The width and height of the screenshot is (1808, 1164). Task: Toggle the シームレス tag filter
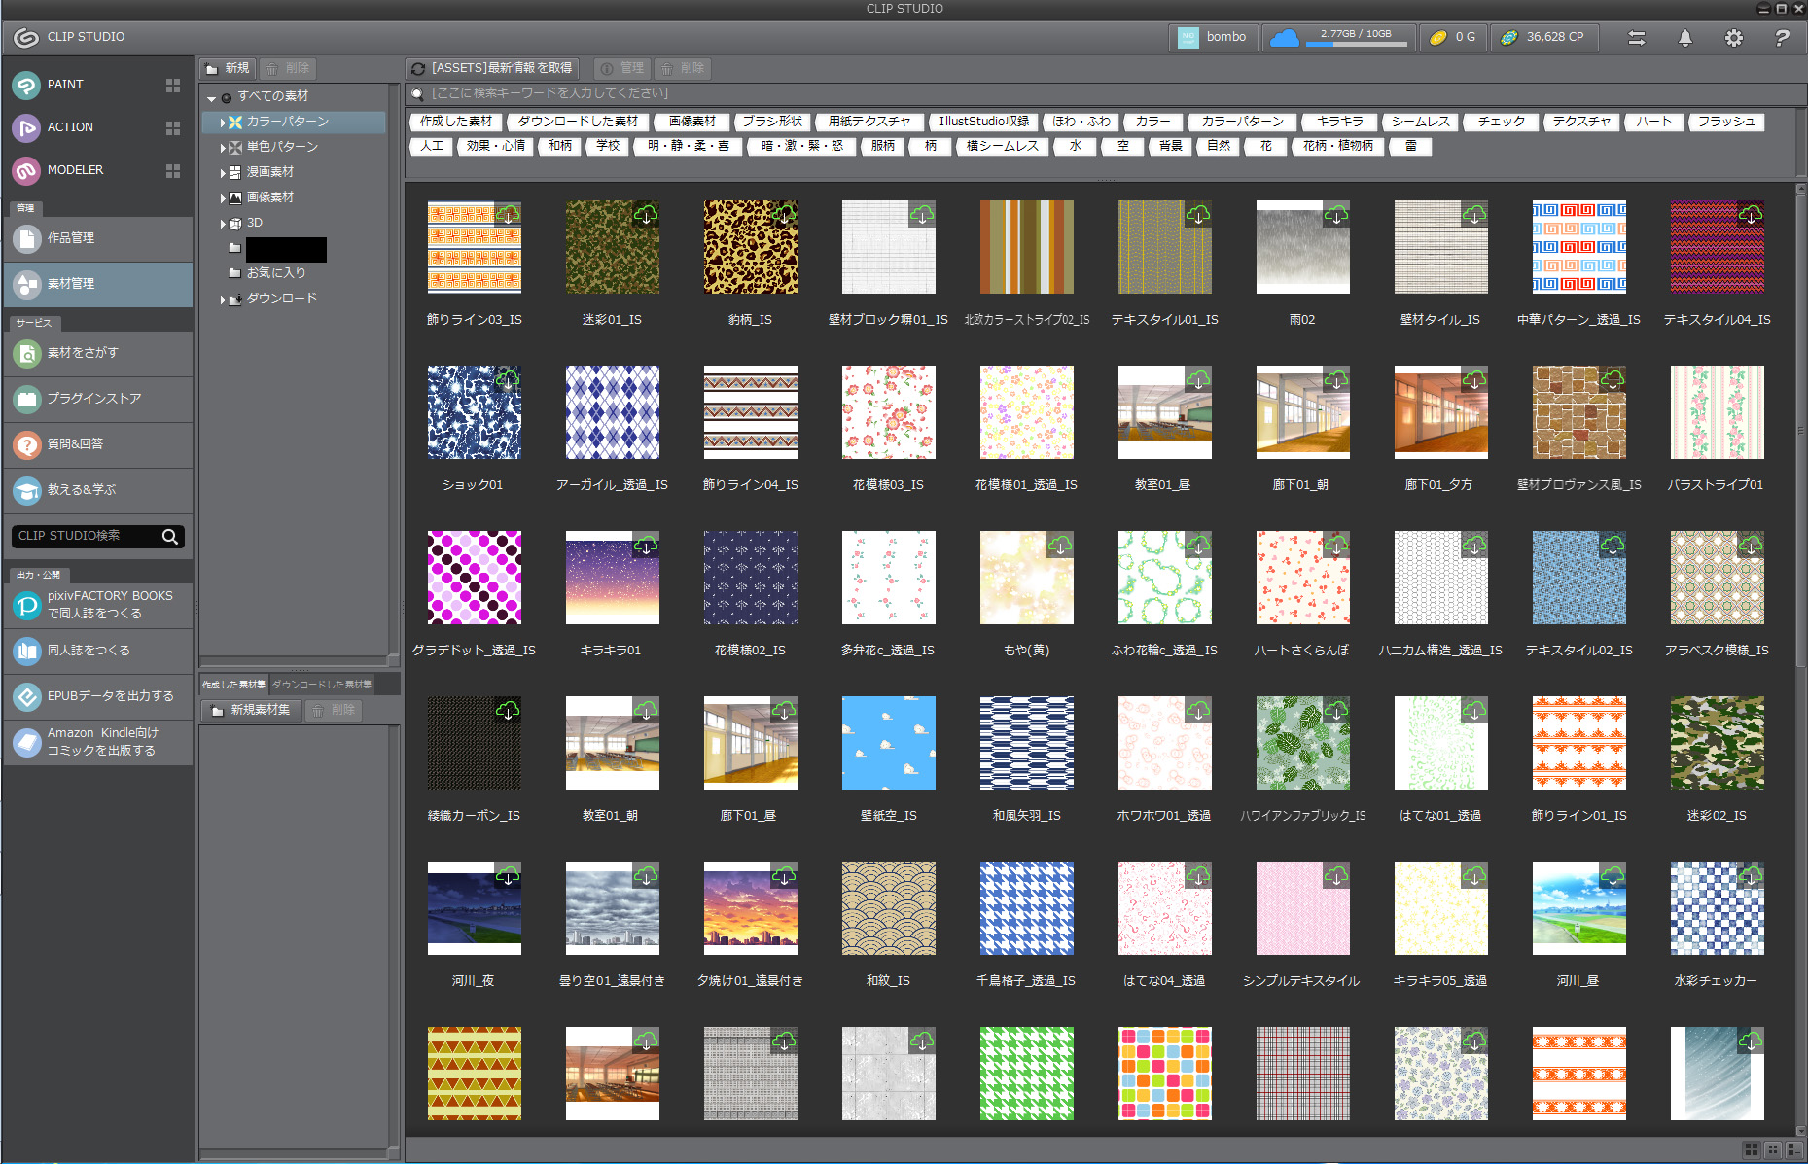[x=1420, y=122]
